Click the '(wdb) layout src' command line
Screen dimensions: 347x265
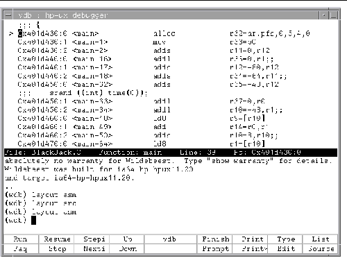click(40, 203)
